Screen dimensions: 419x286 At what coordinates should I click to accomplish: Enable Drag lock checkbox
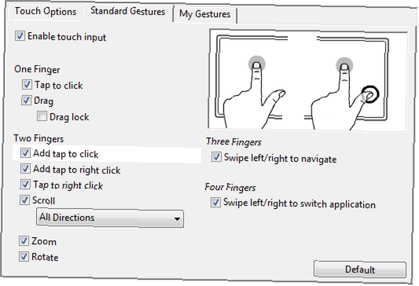point(41,116)
